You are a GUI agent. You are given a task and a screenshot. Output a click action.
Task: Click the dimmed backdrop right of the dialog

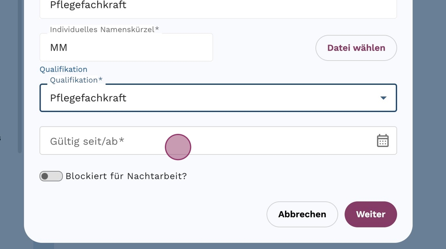pos(429,120)
